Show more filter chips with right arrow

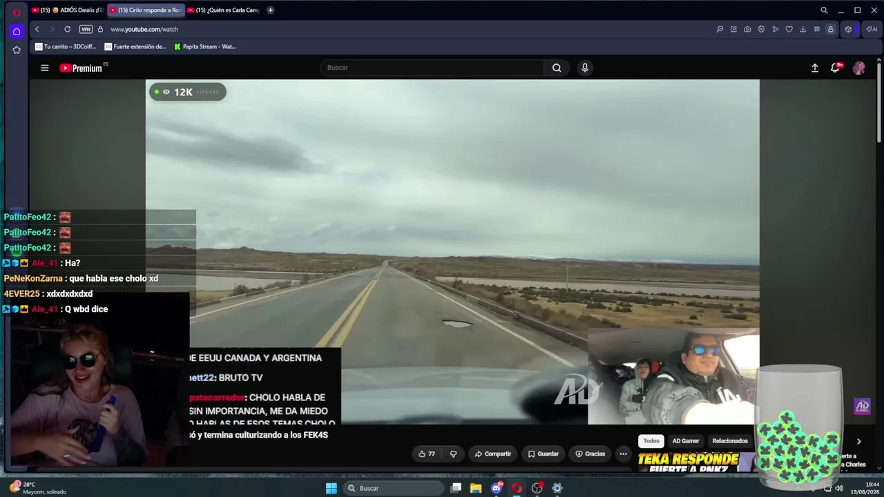pos(858,442)
